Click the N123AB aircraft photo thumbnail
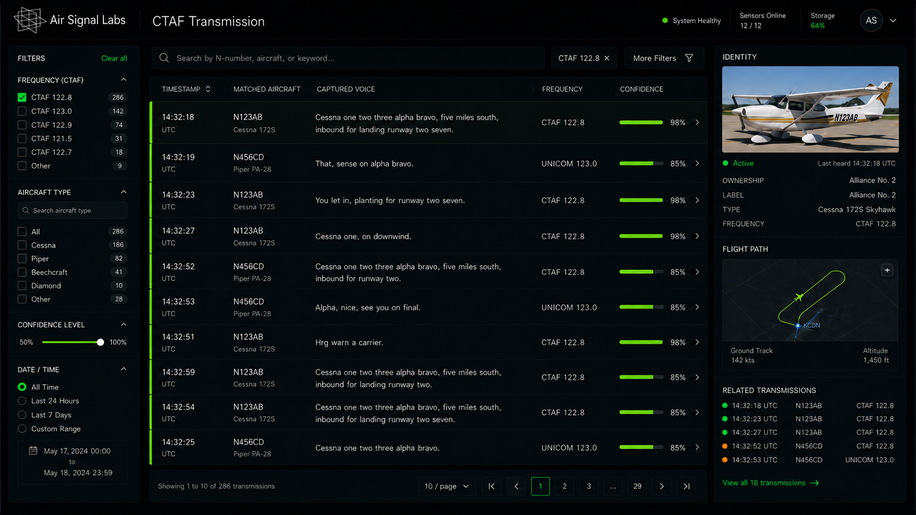The width and height of the screenshot is (916, 515). click(x=810, y=109)
